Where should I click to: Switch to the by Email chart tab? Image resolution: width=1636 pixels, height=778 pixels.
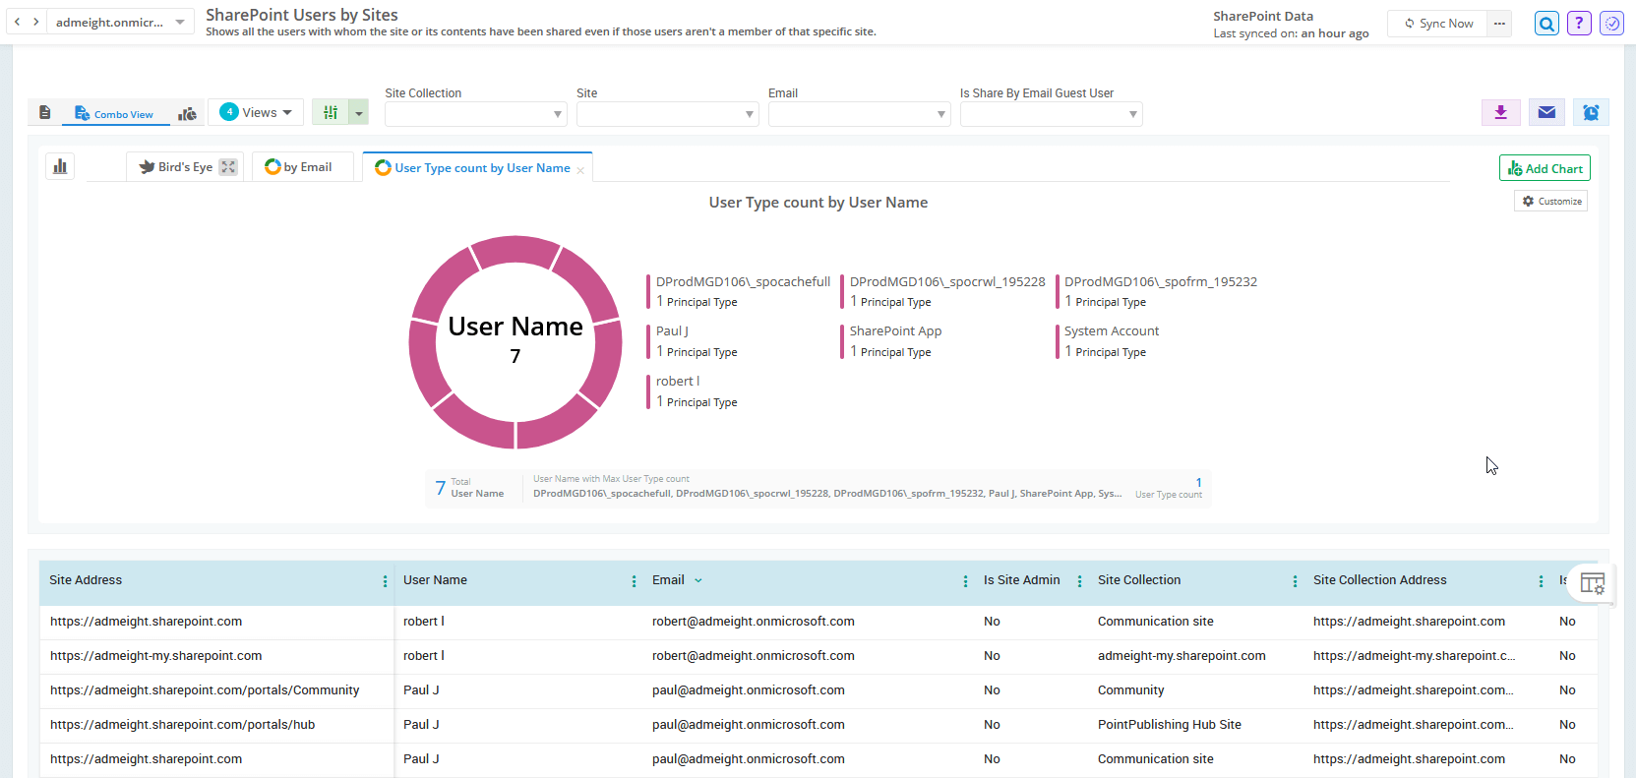tap(300, 167)
